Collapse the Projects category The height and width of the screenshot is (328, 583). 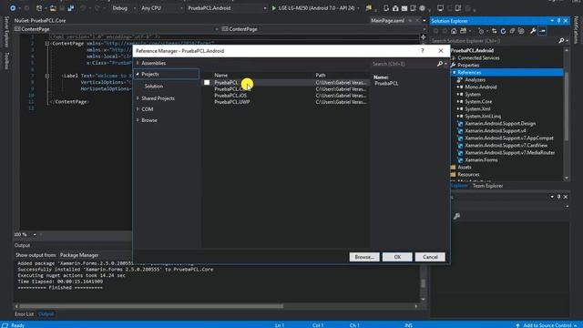[138, 74]
